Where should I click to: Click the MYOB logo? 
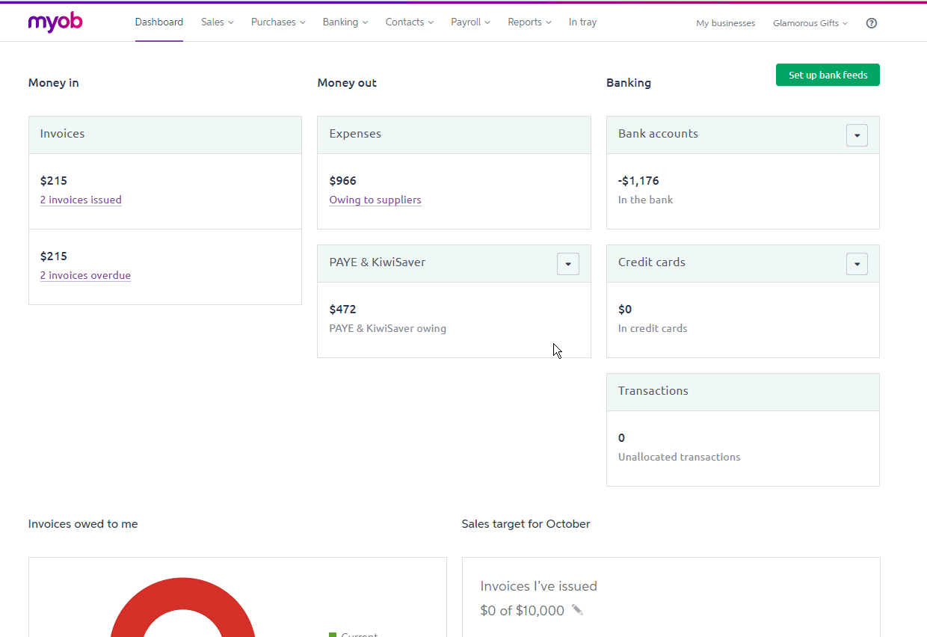click(55, 22)
